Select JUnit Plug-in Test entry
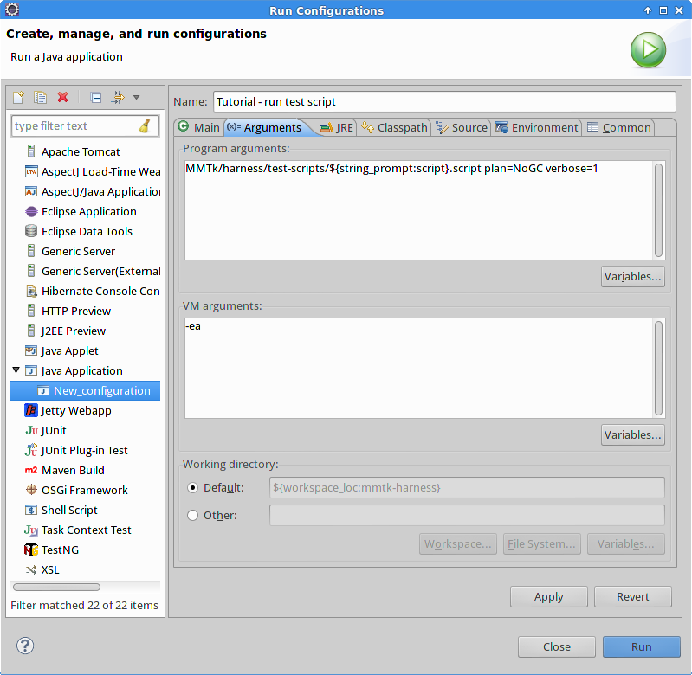692x675 pixels. (76, 450)
